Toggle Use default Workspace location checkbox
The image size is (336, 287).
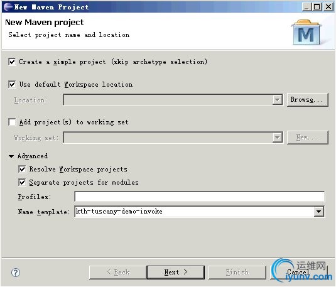12,84
